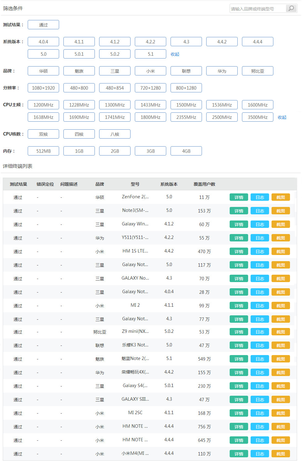
Task: Open 详情 for the Note3(SM- row
Action: [x=239, y=211]
